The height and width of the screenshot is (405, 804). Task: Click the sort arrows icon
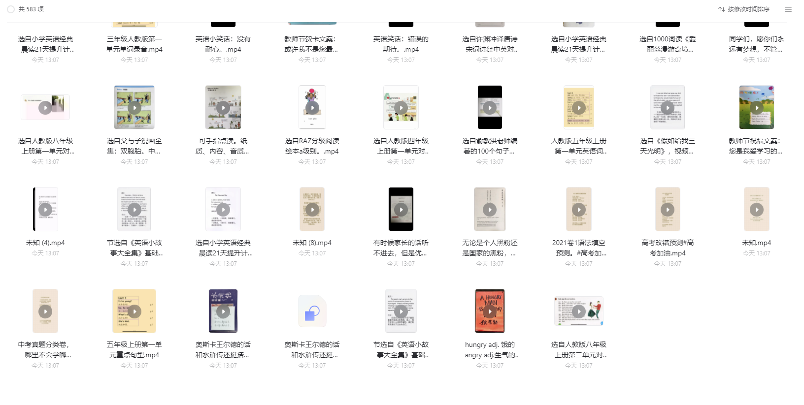(721, 9)
